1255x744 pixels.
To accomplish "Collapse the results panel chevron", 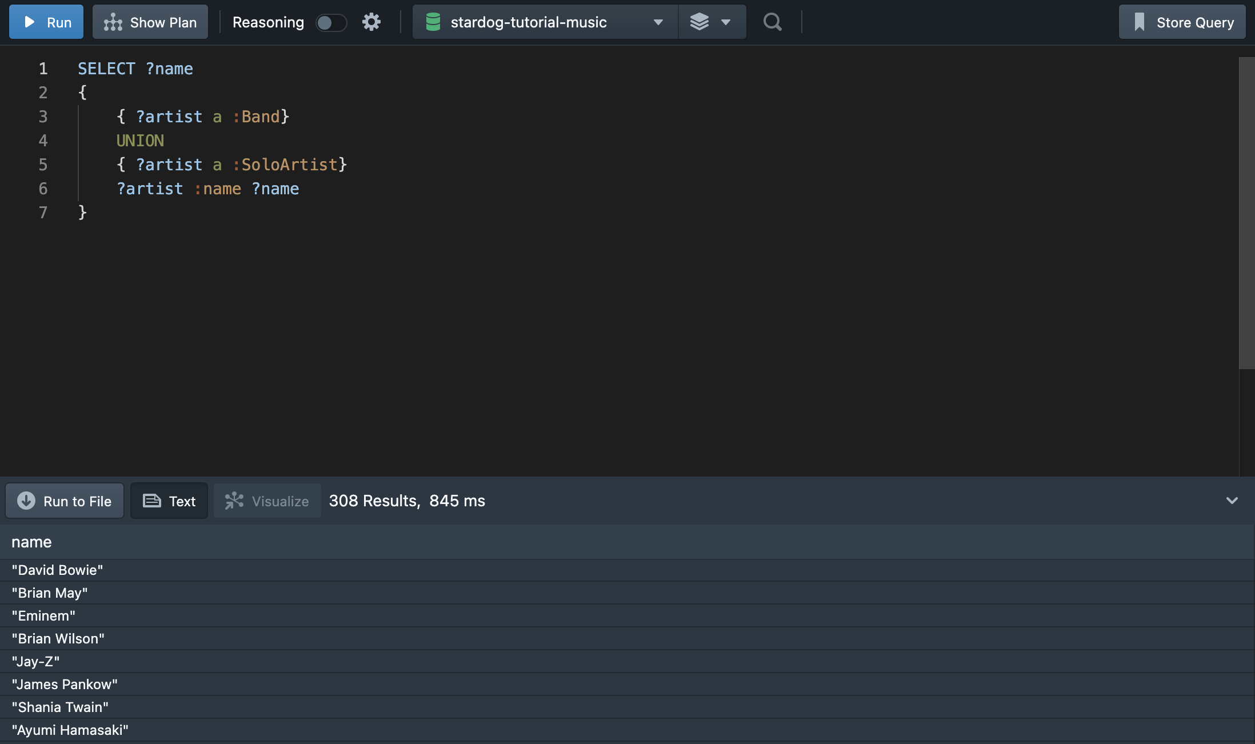I will [1232, 501].
